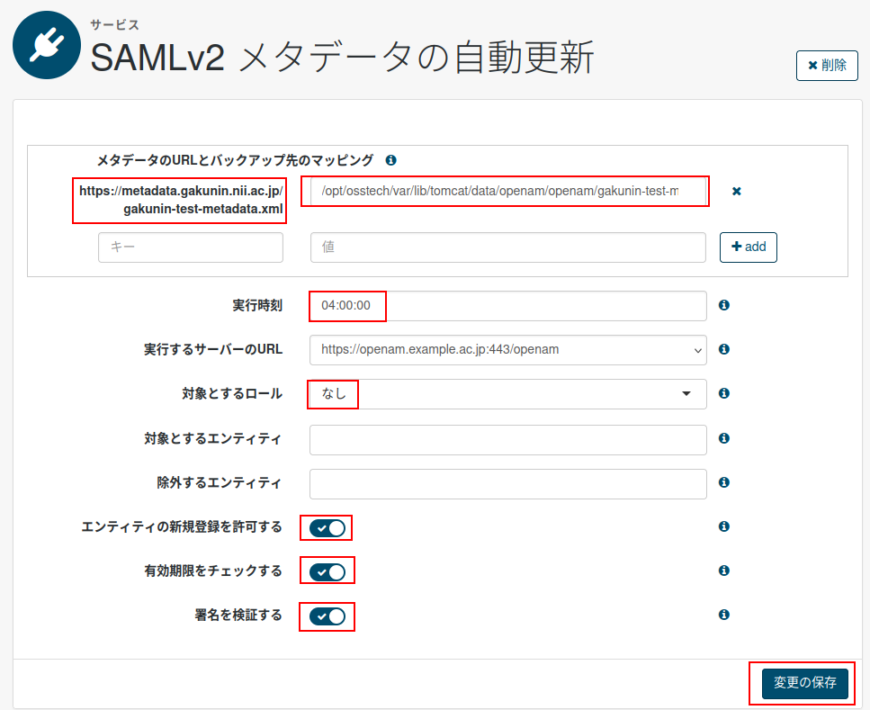This screenshot has height=710, width=870.
Task: Show help for 有効期限をチェックする option
Action: point(723,571)
